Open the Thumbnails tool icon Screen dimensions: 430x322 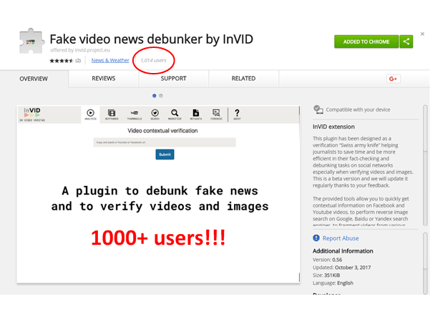click(135, 114)
